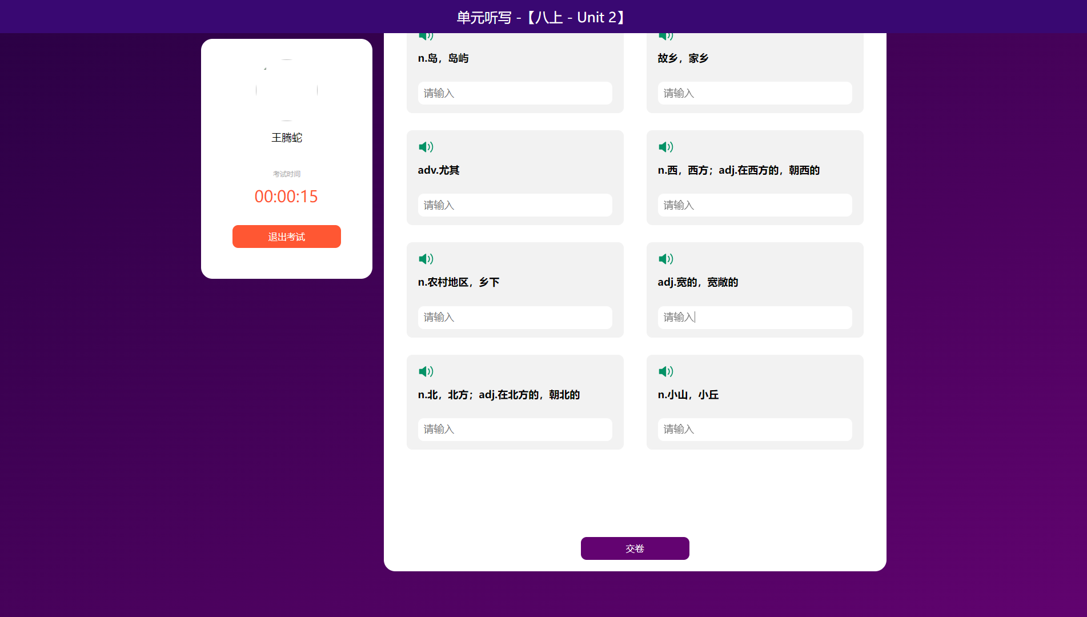Focus input field under 'n.农村地区，乡下'
The image size is (1087, 617).
(x=515, y=318)
